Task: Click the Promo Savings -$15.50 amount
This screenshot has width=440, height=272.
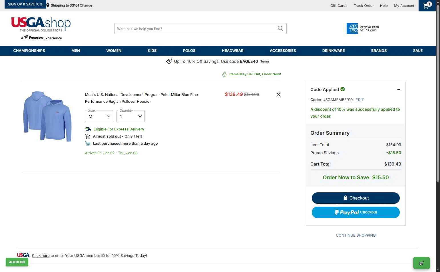Action: (394, 153)
